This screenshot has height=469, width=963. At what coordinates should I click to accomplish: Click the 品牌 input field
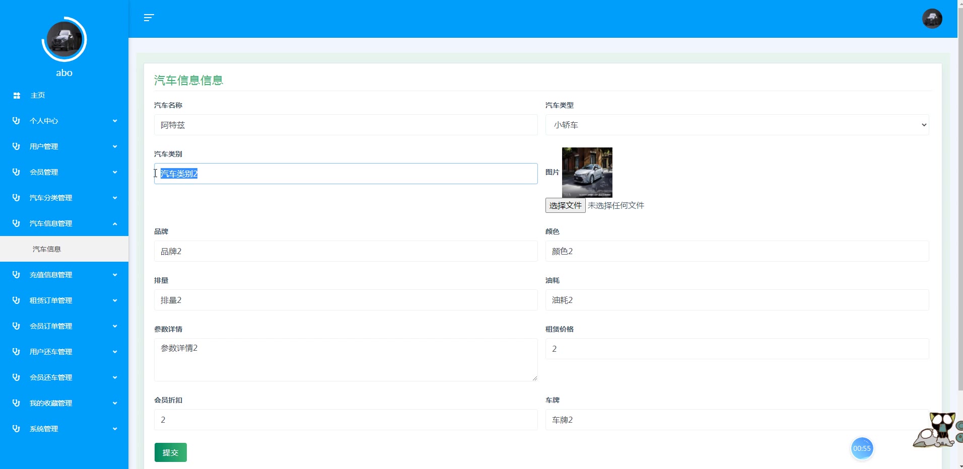click(x=346, y=251)
